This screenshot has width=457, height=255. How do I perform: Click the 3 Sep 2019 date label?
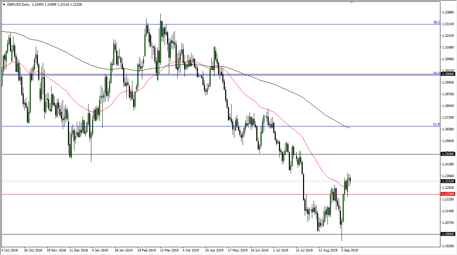coord(349,250)
